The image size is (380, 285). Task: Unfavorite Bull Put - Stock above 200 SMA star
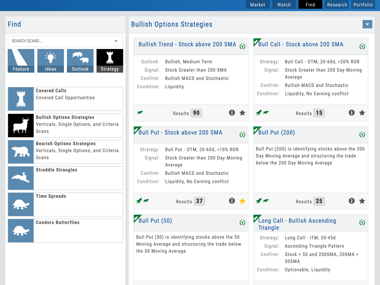[x=242, y=201]
